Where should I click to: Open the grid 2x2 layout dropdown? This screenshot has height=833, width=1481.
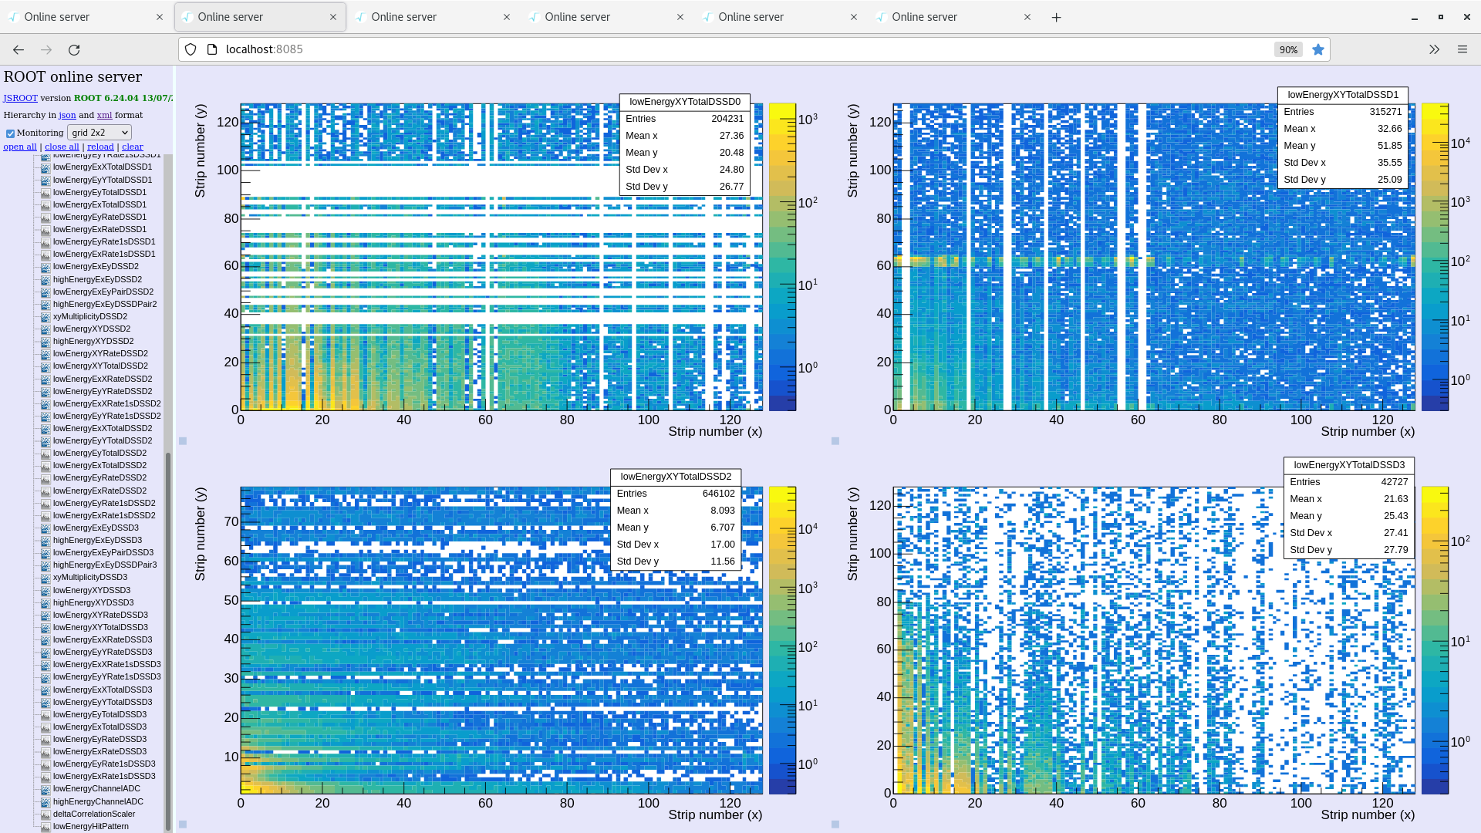(x=99, y=132)
